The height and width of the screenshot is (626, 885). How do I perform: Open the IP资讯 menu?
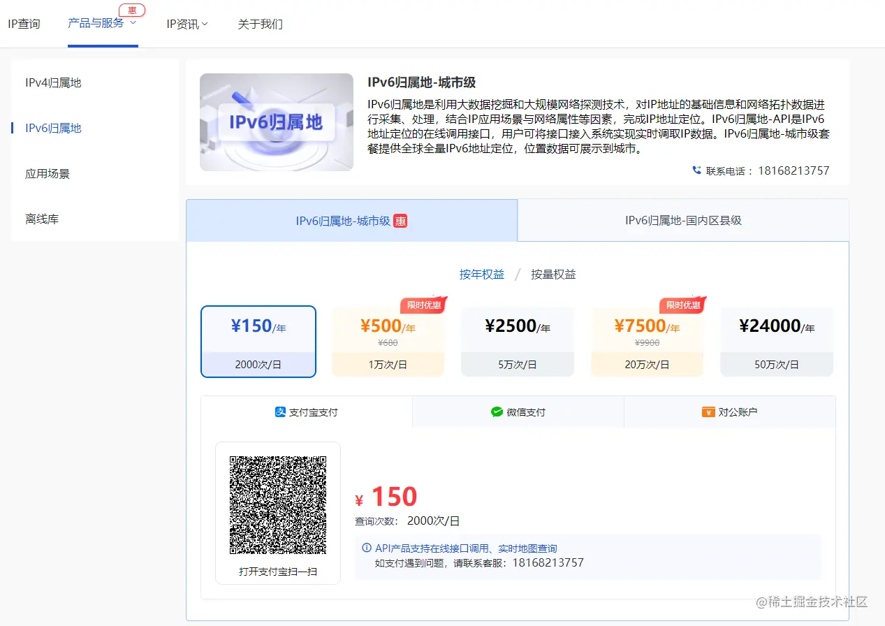click(182, 24)
